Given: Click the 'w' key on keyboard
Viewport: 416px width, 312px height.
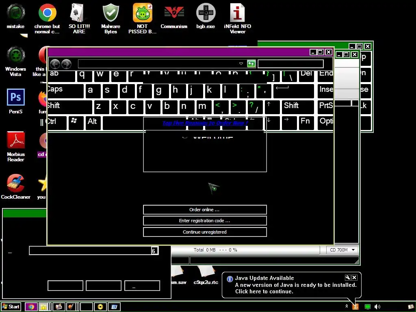Looking at the screenshot, I should tap(102, 76).
